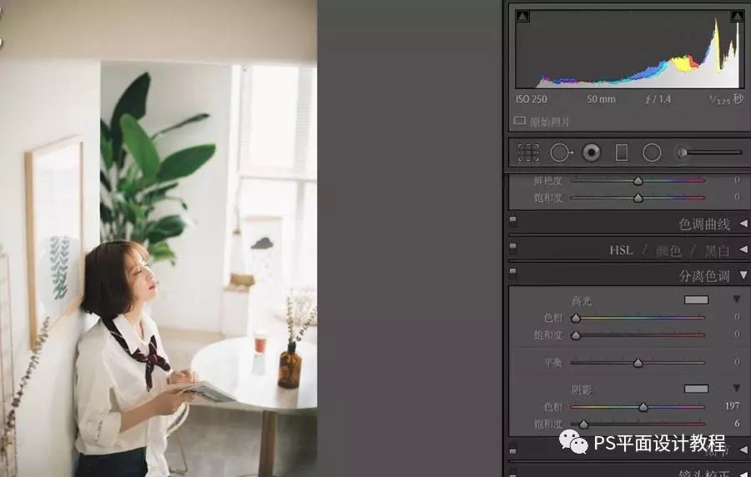Collapse the 分离色调 panel arrow
751x477 pixels.
click(x=743, y=275)
